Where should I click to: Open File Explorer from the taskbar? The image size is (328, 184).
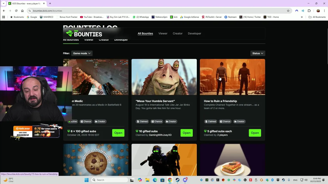coord(147,180)
